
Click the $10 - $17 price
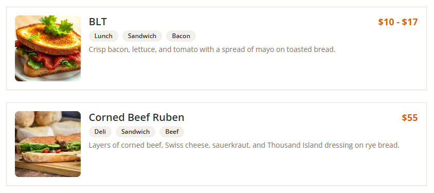[398, 22]
